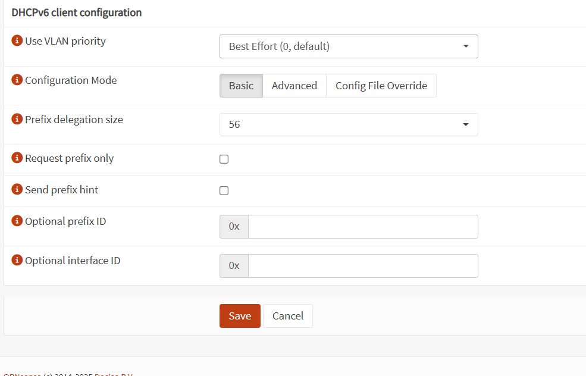Expand Prefix delegation size dropdown
The width and height of the screenshot is (586, 376).
[349, 125]
